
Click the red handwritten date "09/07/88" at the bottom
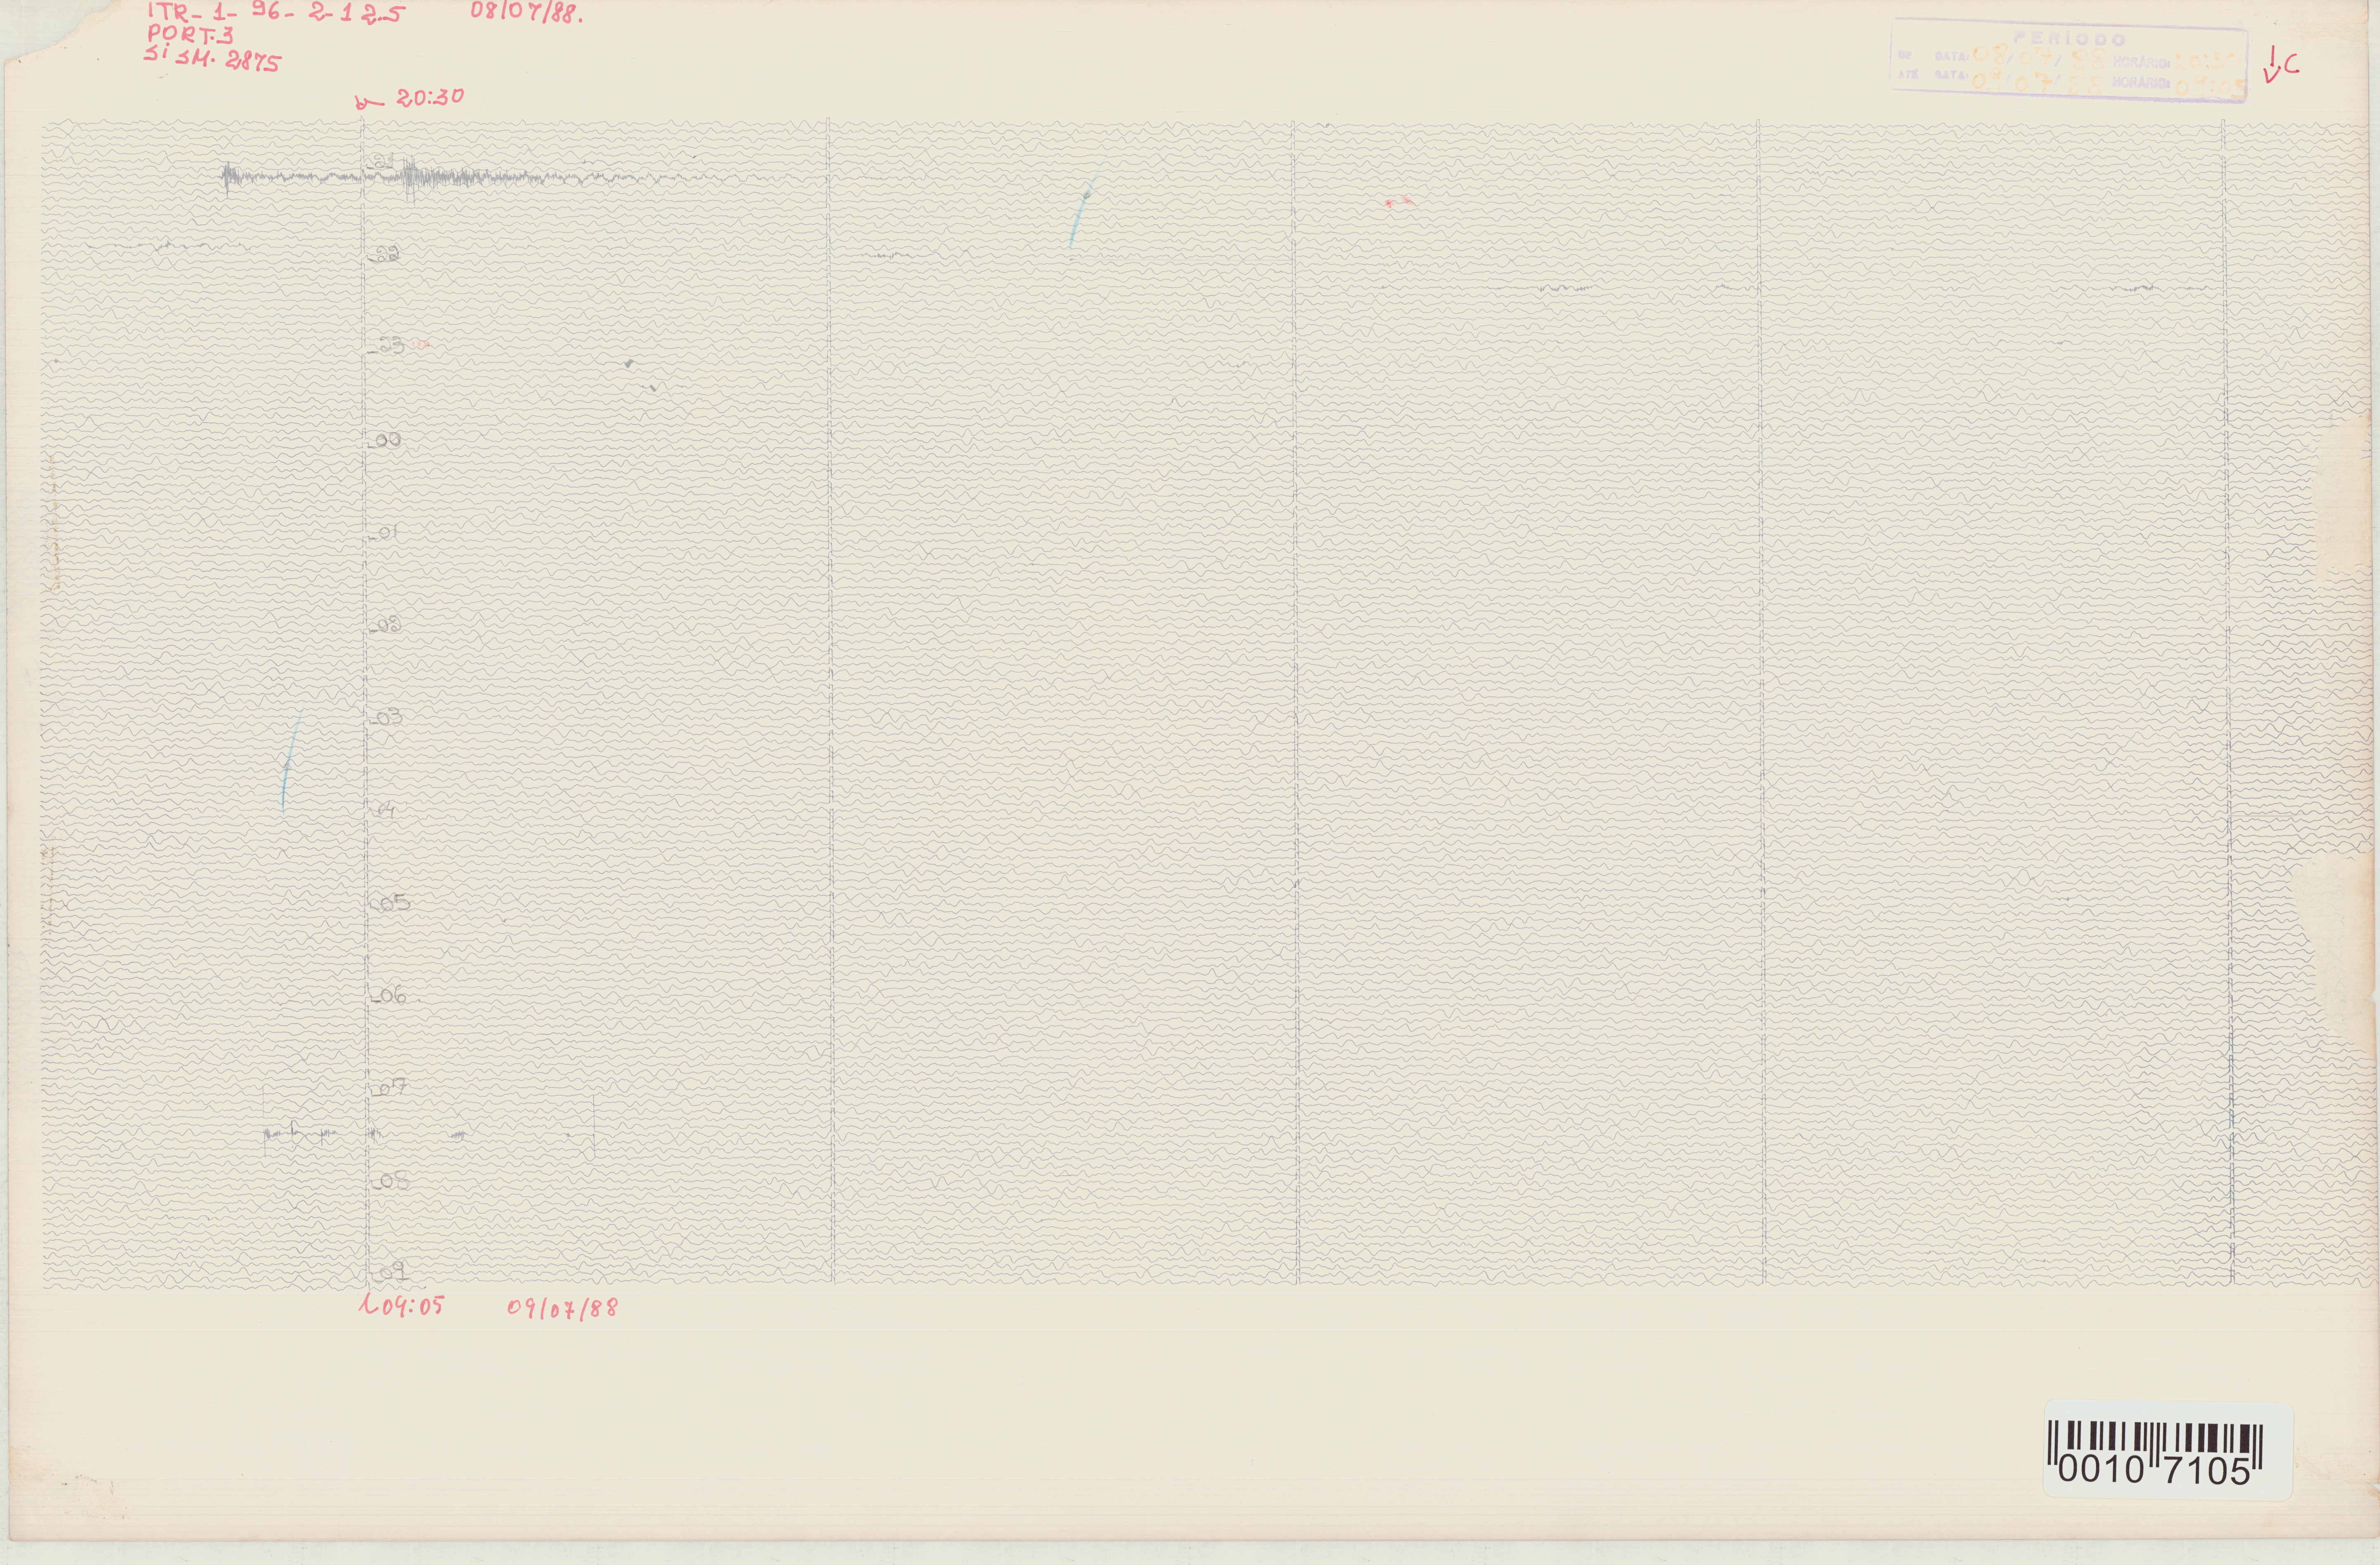(x=563, y=1308)
